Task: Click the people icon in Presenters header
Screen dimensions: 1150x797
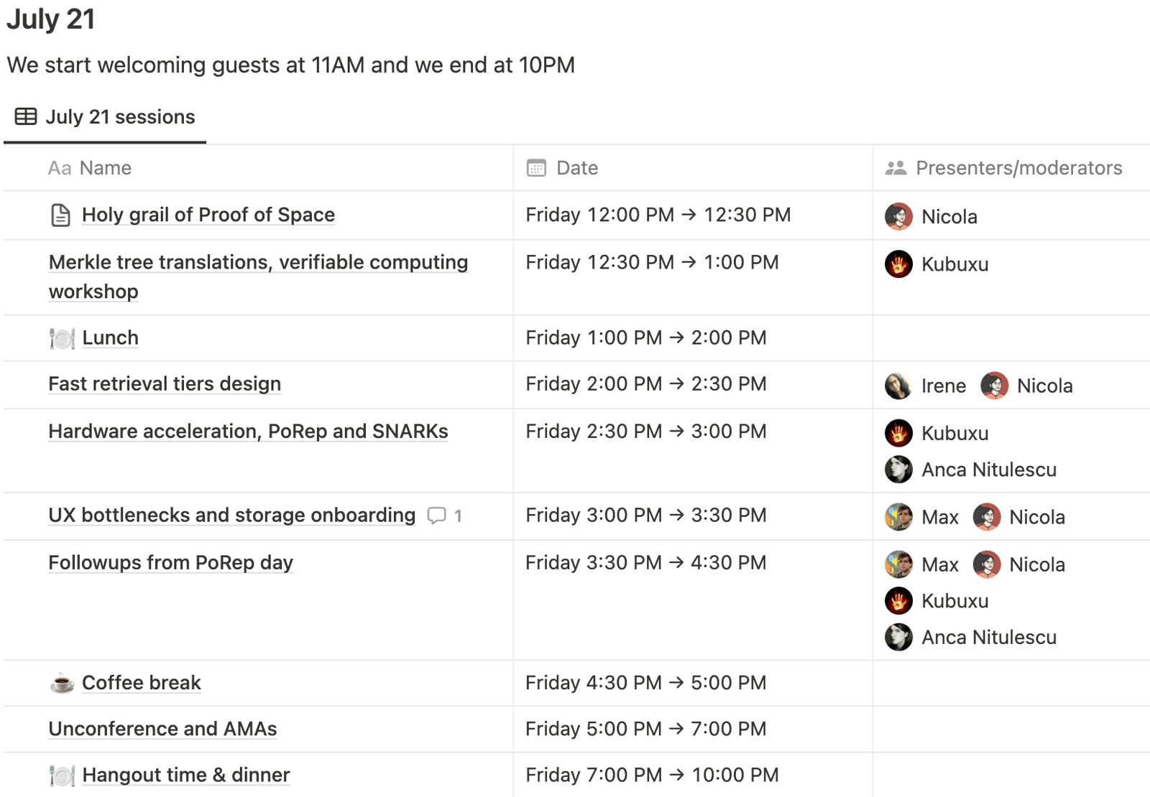Action: click(896, 168)
